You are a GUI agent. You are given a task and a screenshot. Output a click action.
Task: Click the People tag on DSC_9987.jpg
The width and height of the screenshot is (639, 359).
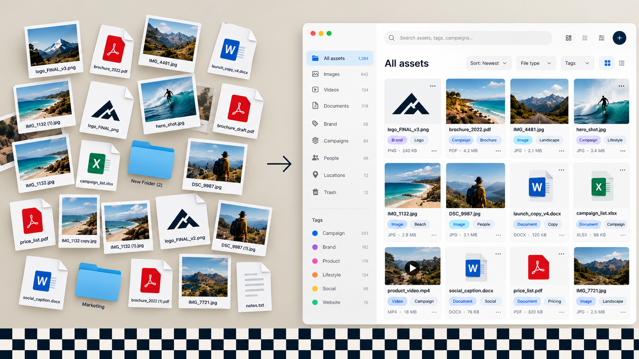coord(483,224)
